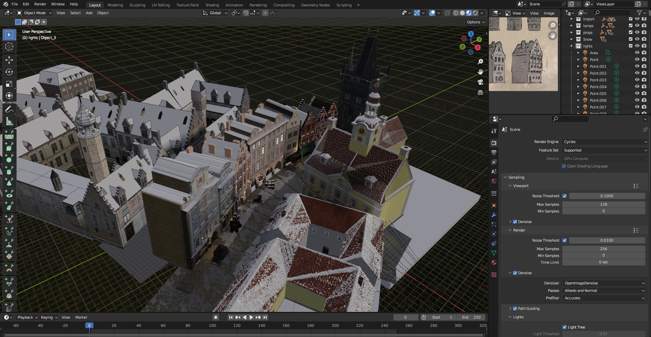
Task: Open Output properties tab
Action: (494, 153)
